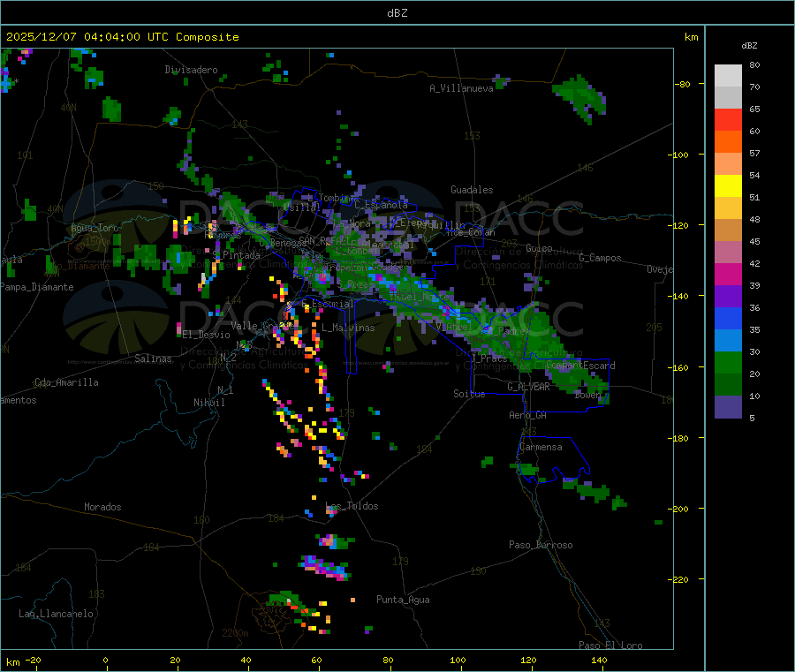Viewport: 795px width, 672px height.
Task: Click the '-140' tick on the vertical axis
Action: pyautogui.click(x=678, y=296)
